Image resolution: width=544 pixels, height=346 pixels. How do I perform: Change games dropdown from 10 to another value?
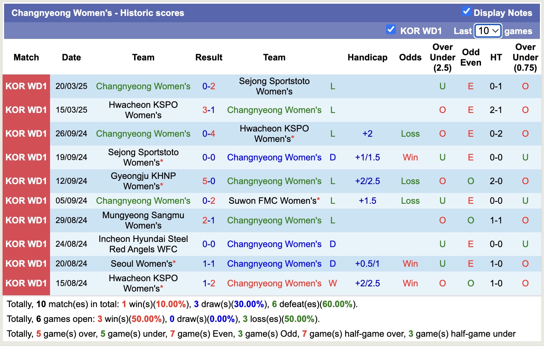488,31
